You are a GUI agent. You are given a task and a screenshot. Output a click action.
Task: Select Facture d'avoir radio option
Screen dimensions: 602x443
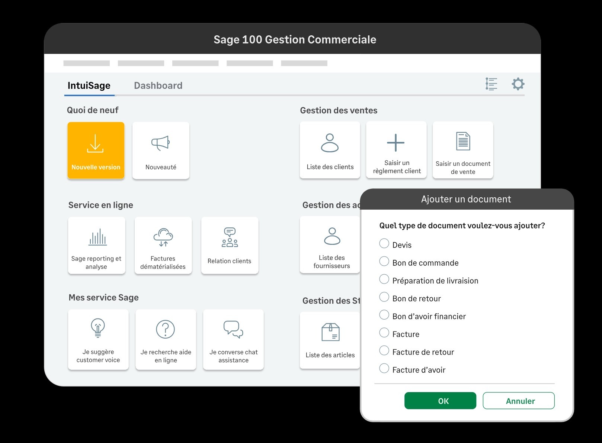pos(384,369)
